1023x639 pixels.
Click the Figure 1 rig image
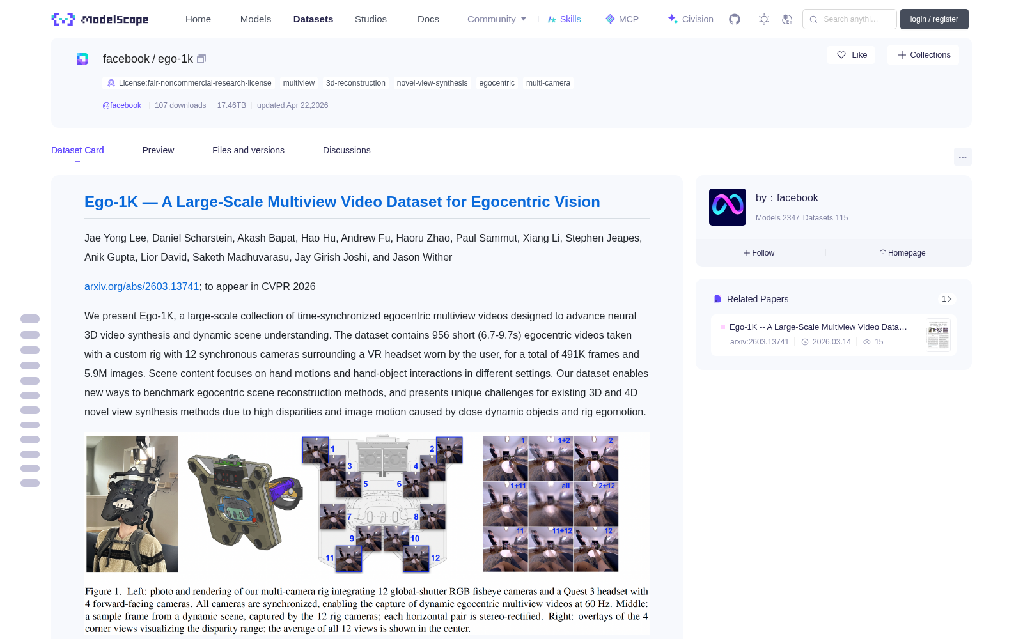point(367,533)
